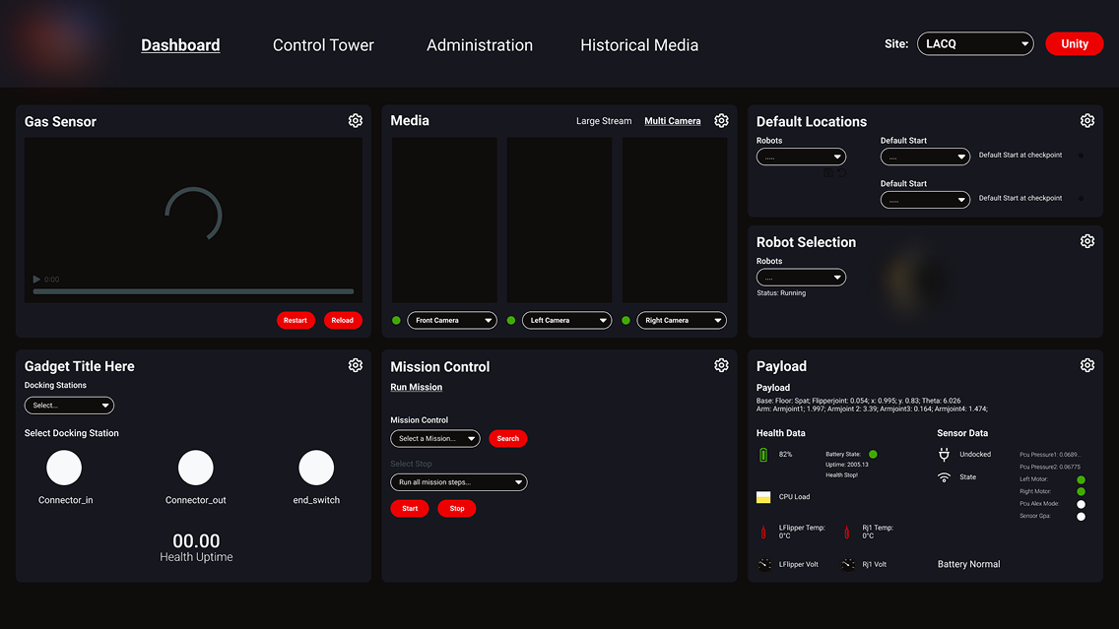
Task: Click the Gas Sensor video progress bar
Action: point(193,291)
